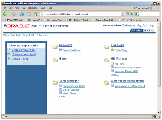Viewport: 162px width, 120px height.
Task: Click Create a new report link
Action: coord(24,54)
